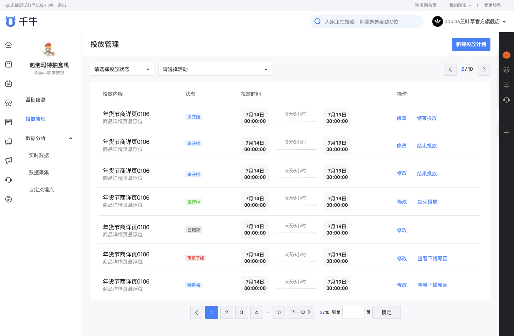
Task: Click 淘宝网首页 link
Action: coord(425,5)
